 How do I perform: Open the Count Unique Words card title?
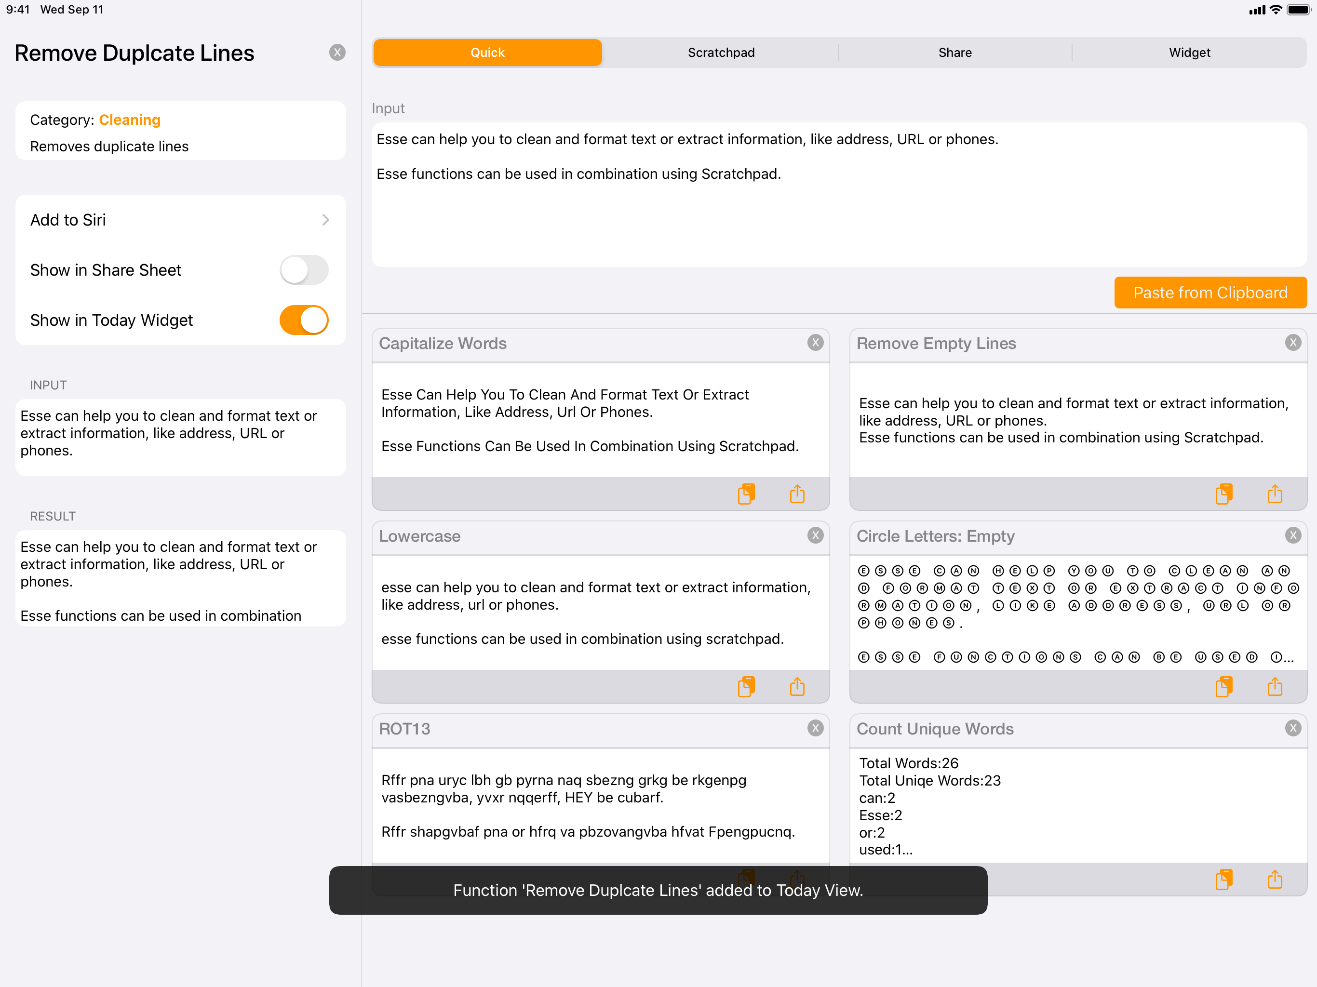click(935, 729)
